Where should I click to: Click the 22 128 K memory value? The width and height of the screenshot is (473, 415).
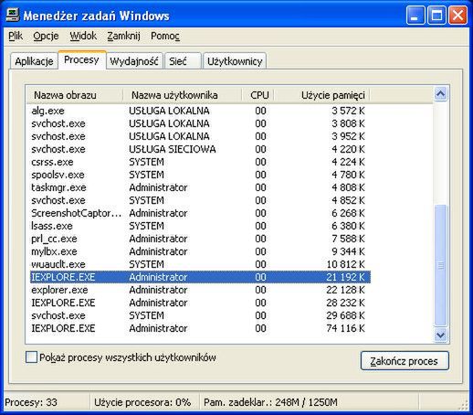click(x=345, y=290)
